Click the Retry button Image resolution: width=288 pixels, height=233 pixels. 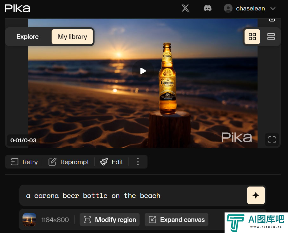click(24, 162)
